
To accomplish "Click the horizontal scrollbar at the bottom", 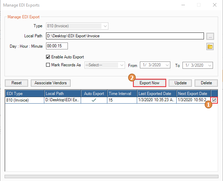I will 111,176.
